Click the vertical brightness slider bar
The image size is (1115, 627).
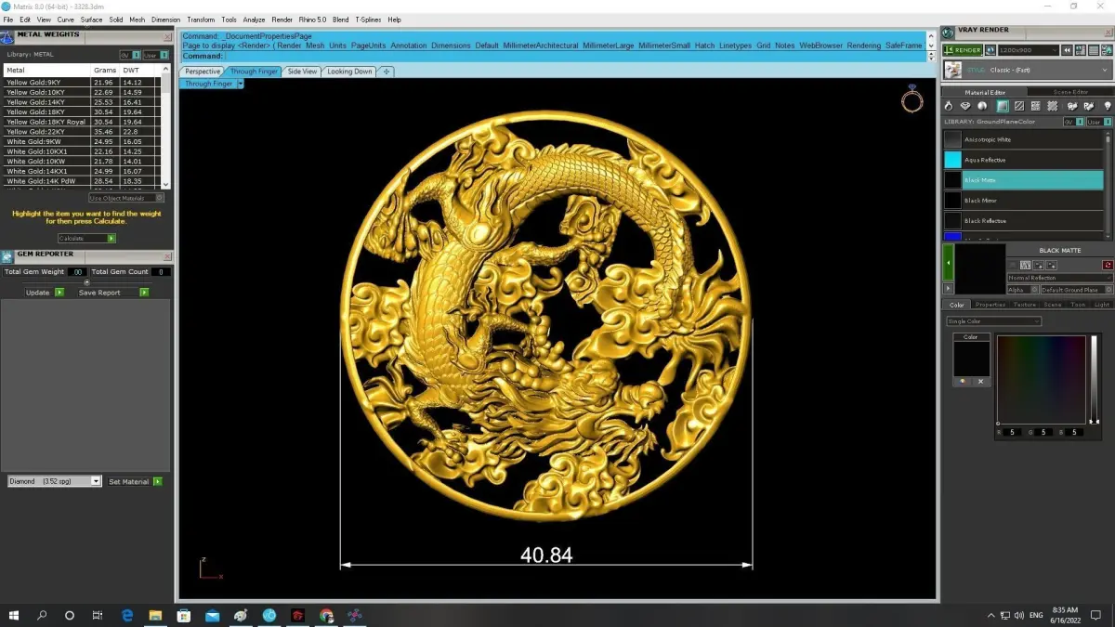(1093, 379)
